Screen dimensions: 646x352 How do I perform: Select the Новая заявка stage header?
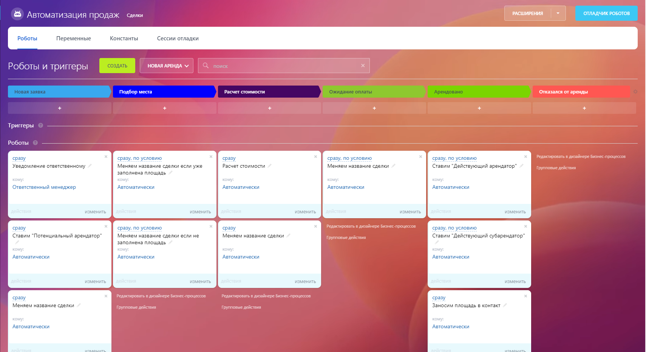click(60, 92)
